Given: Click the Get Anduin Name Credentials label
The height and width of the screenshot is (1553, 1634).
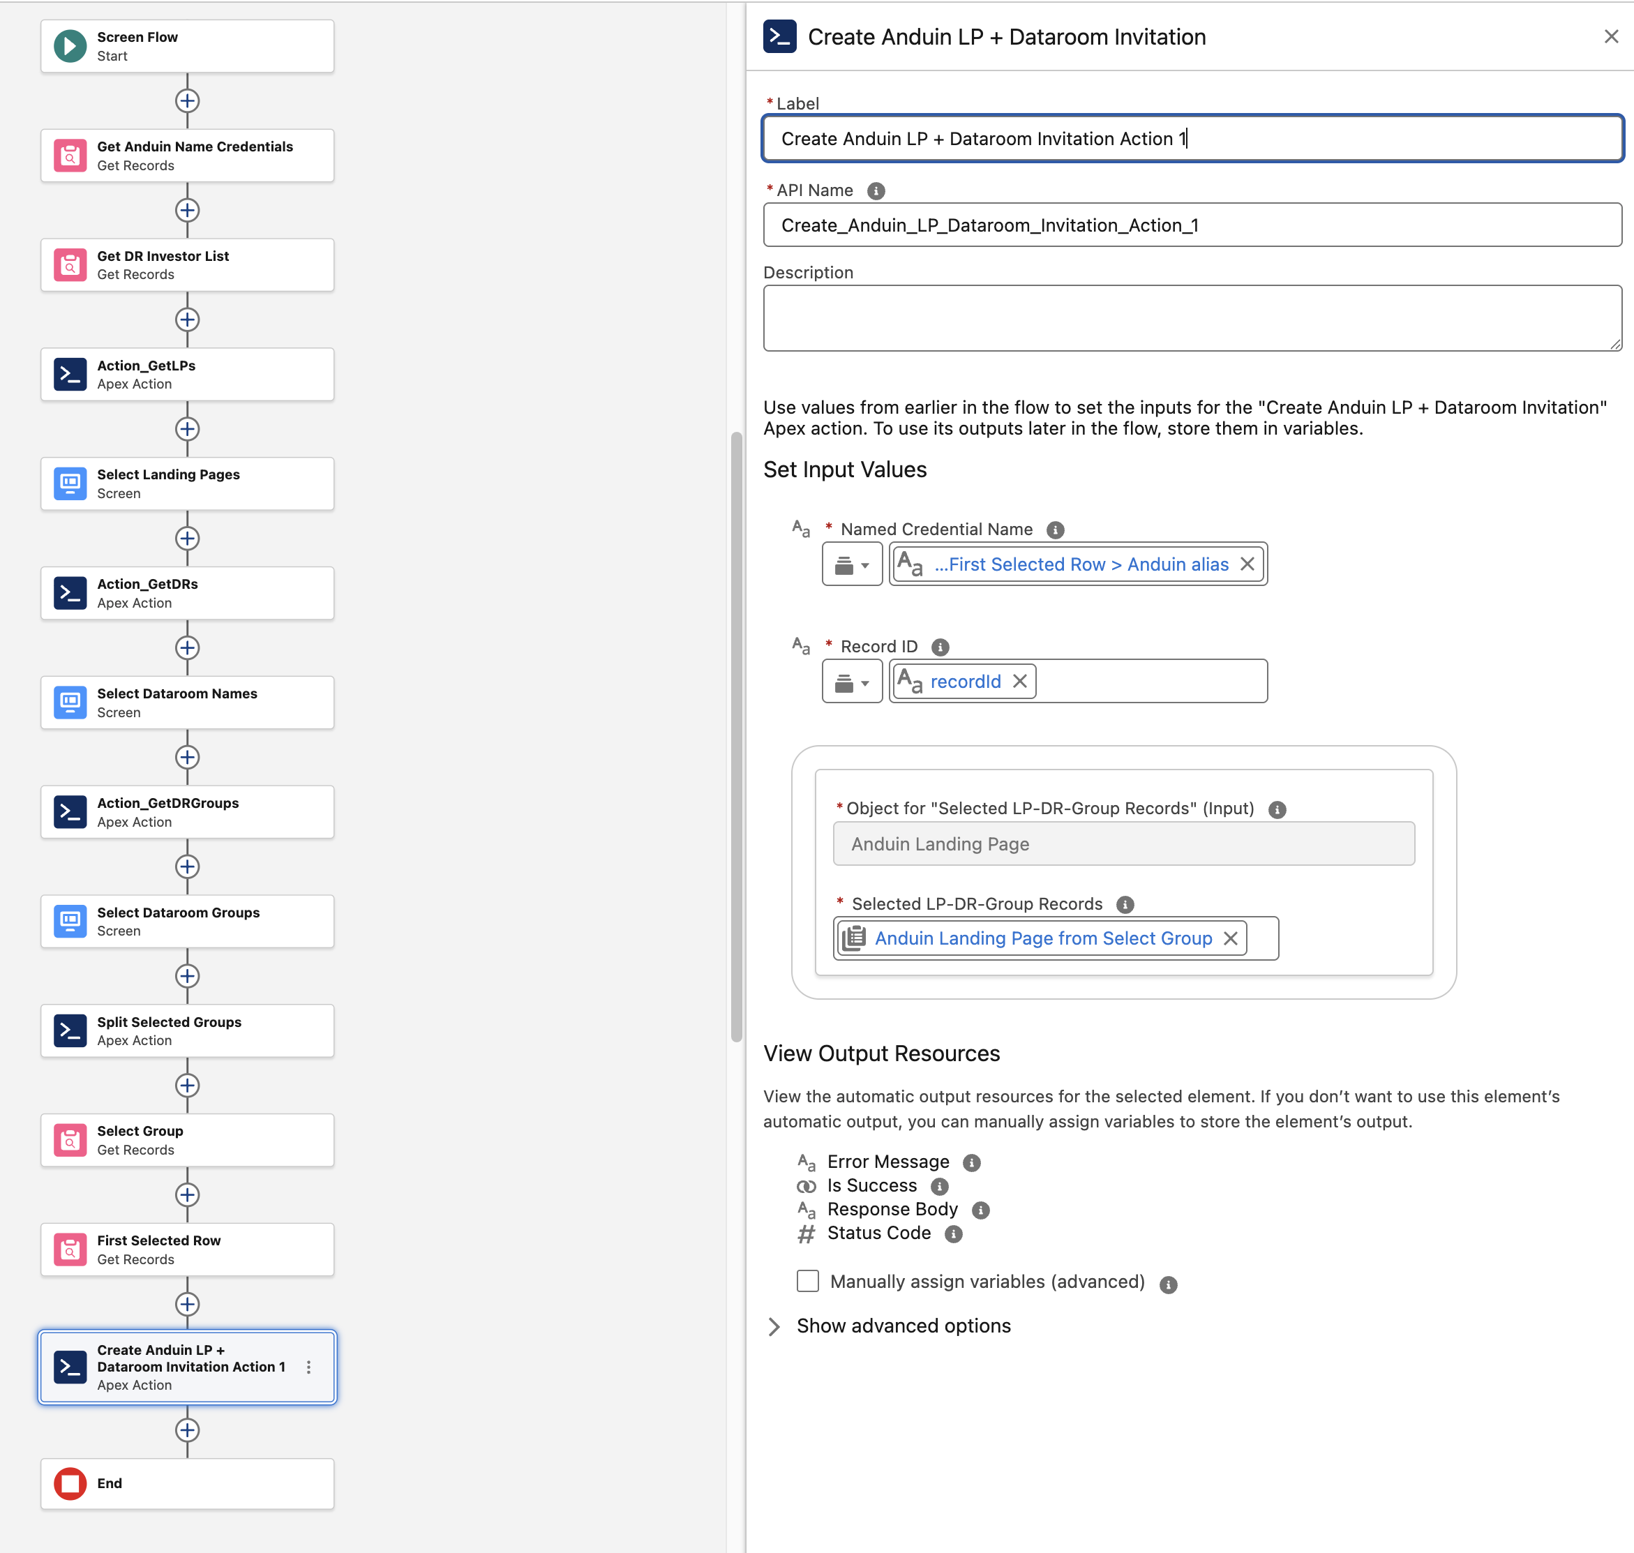Looking at the screenshot, I should (195, 147).
